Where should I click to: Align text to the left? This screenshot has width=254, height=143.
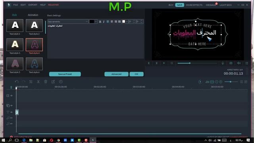[x=108, y=21]
